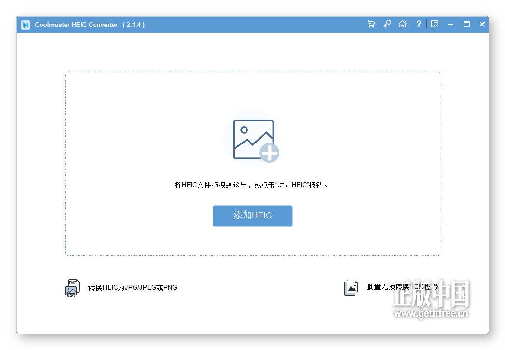
Task: Open the feedback menu icon in title bar
Action: [435, 24]
